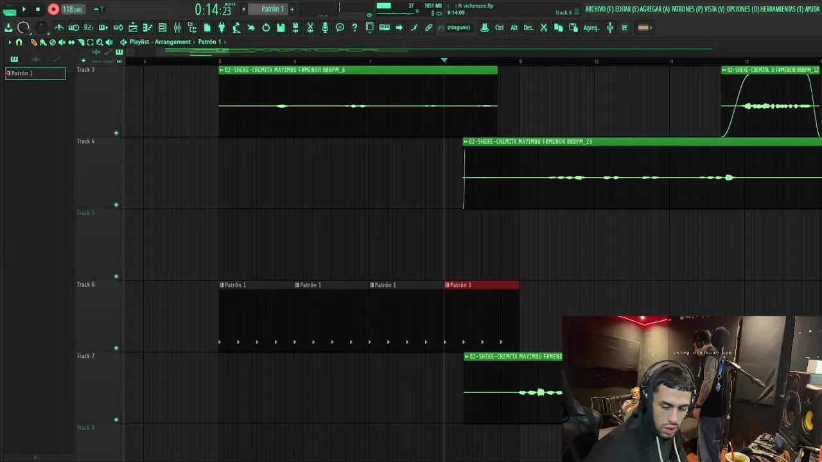Toggle the metronome icon
This screenshot has height=462, width=822.
pos(58,28)
